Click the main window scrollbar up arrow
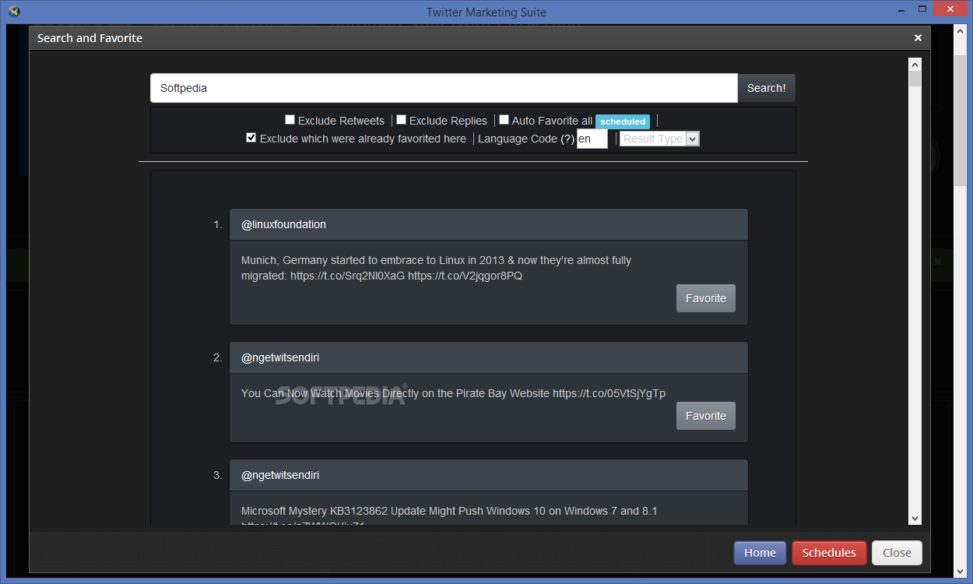Viewport: 973px width, 584px height. pyautogui.click(x=961, y=32)
